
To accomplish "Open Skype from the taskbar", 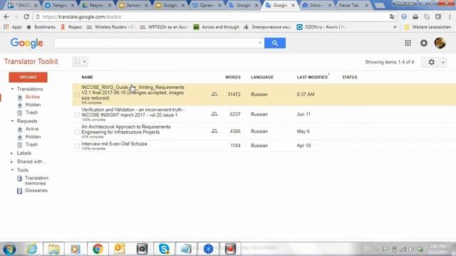I will click(164, 249).
